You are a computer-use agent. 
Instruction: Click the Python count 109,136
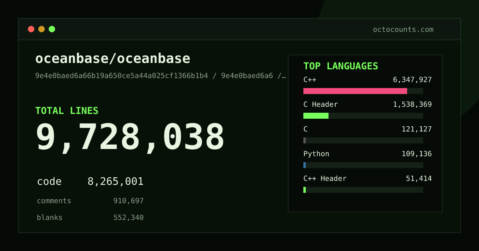[417, 154]
